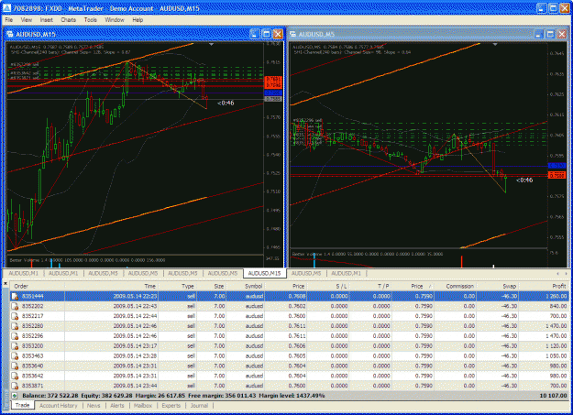Click the order icon for order 8353640
573x415 pixels.
point(15,366)
